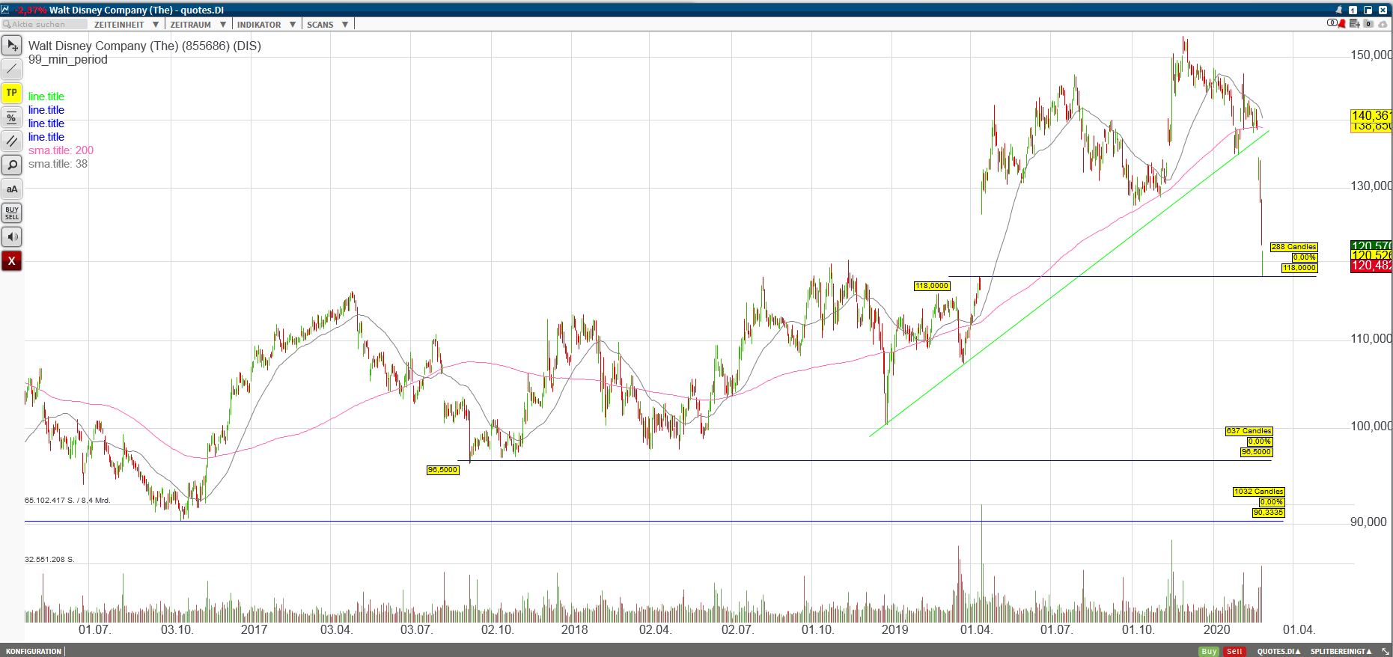Click the 90,3335 line value label
Image resolution: width=1393 pixels, height=657 pixels.
(x=1268, y=513)
